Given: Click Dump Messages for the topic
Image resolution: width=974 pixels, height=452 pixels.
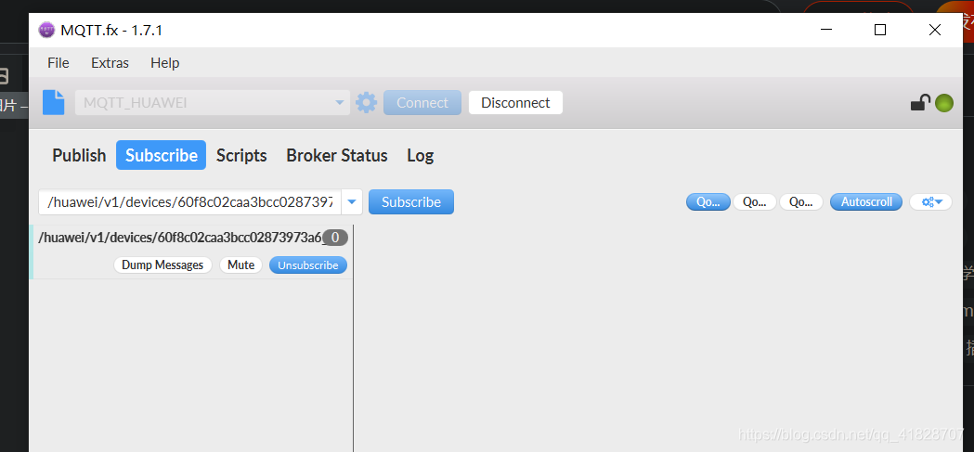Looking at the screenshot, I should pos(162,265).
